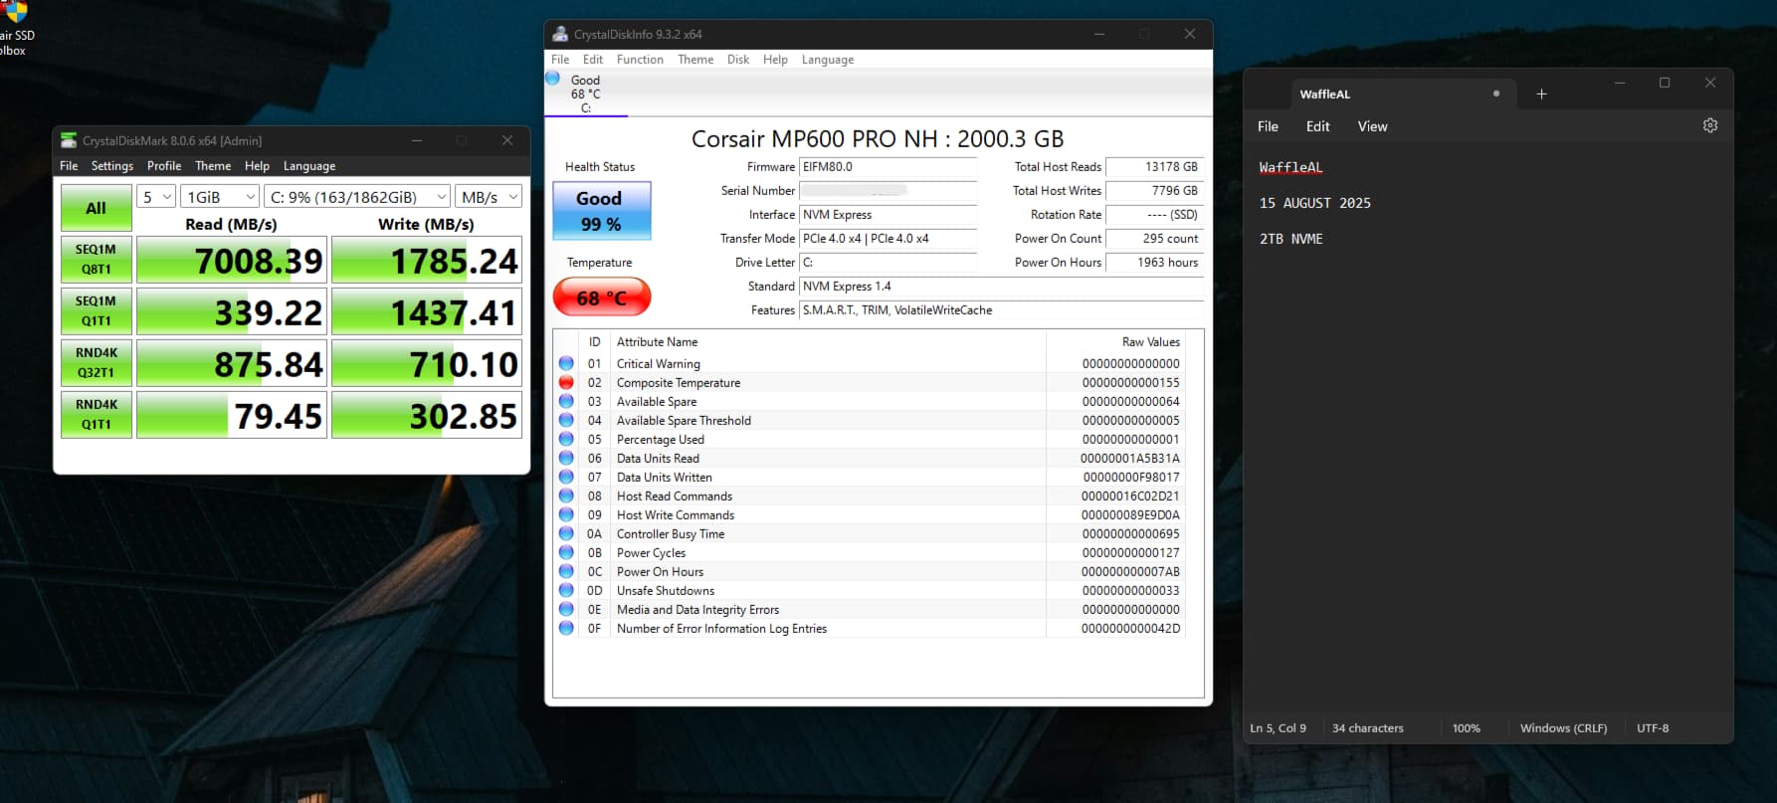Run all benchmarks with the All button
The height and width of the screenshot is (803, 1777).
[96, 208]
